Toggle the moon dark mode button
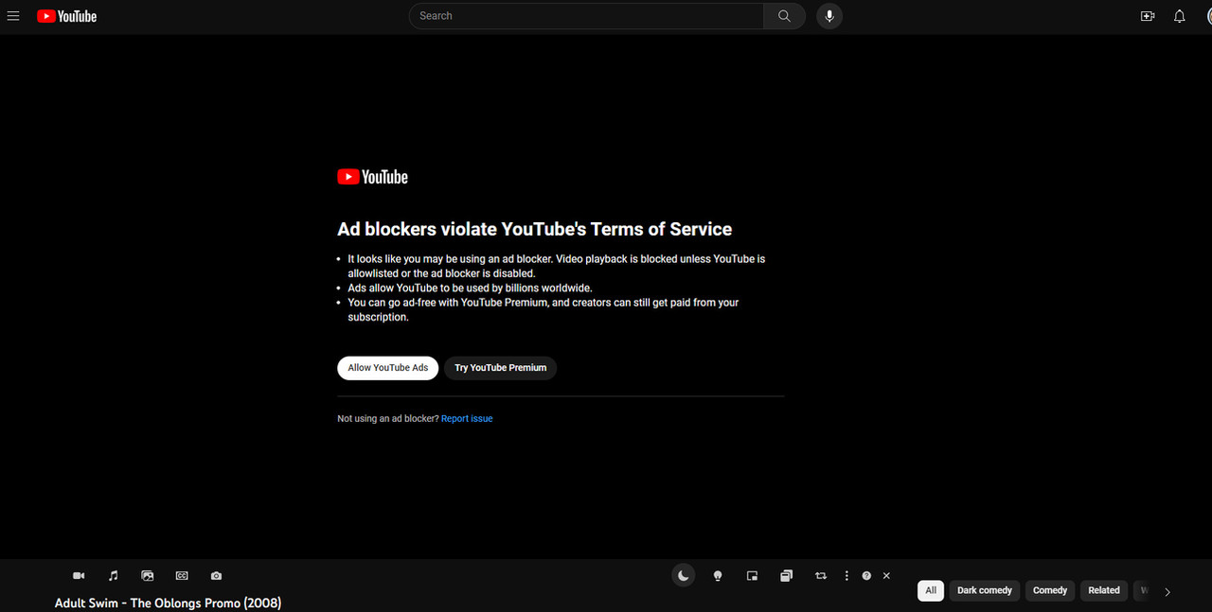This screenshot has height=612, width=1212. coord(684,575)
